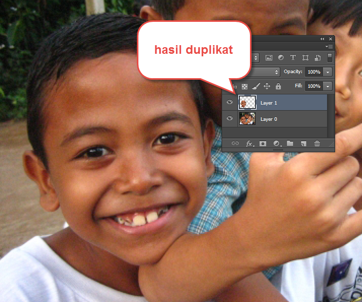The image size is (362, 302).
Task: Lock position move icon
Action: pos(267,86)
